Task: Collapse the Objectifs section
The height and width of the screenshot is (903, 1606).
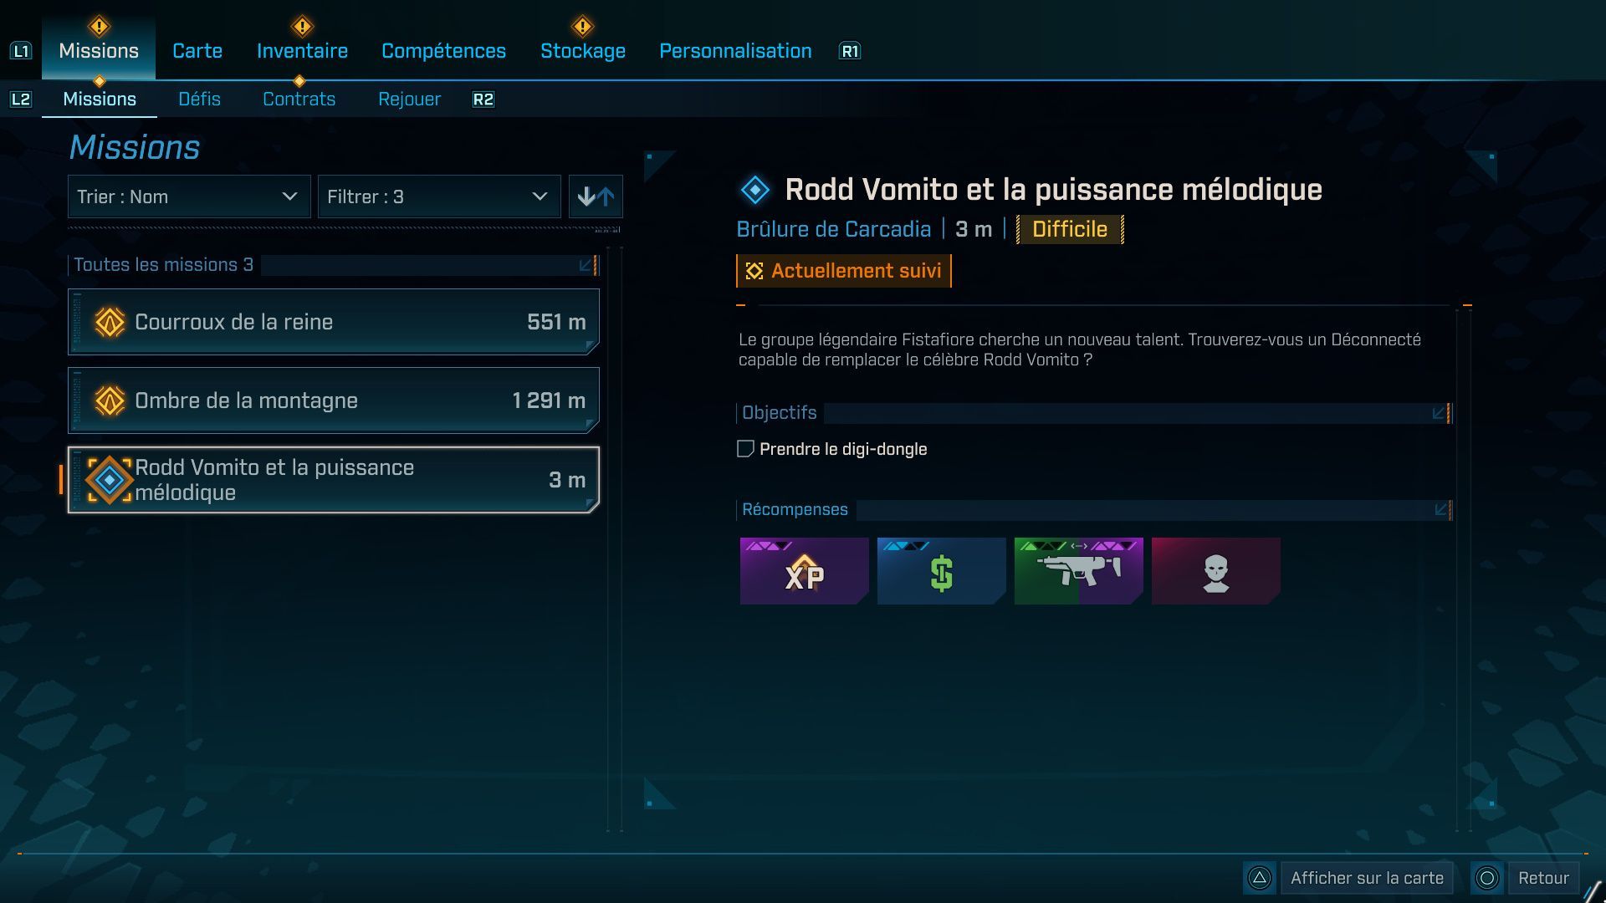Action: [x=1439, y=413]
